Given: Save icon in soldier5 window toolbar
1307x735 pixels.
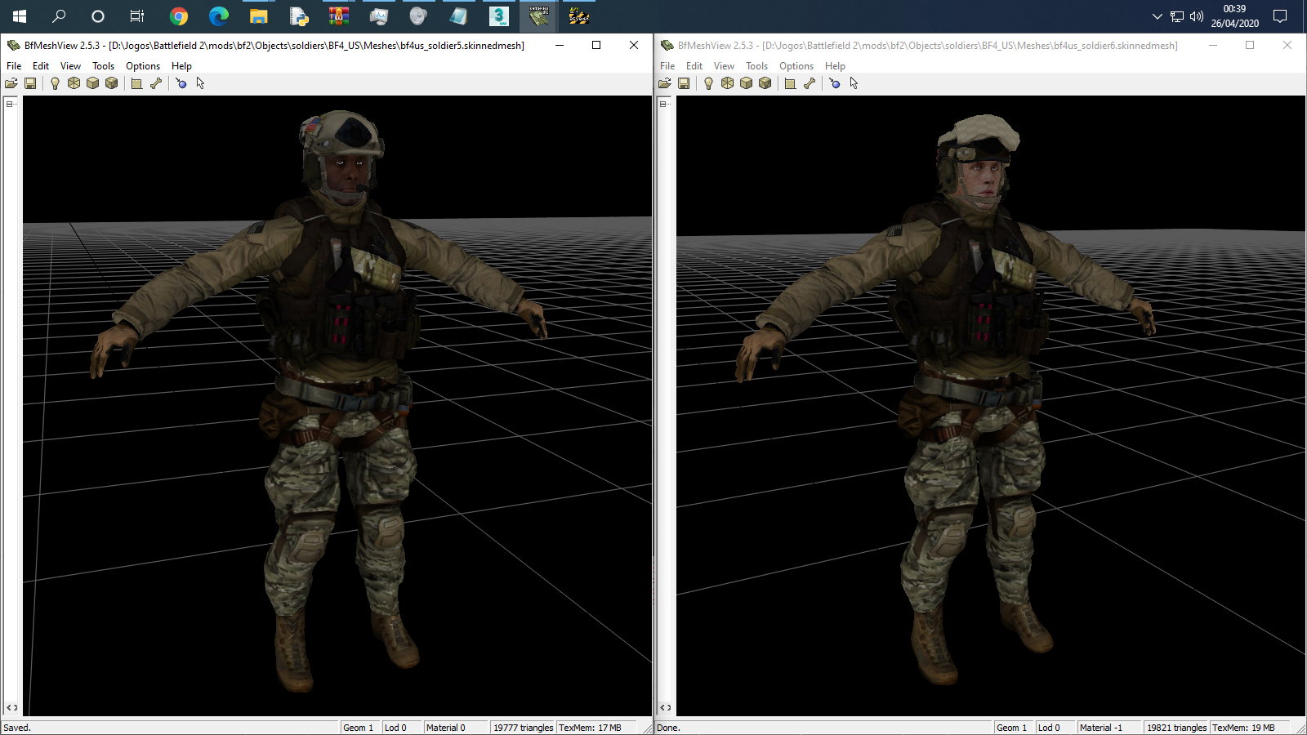Looking at the screenshot, I should coord(30,83).
